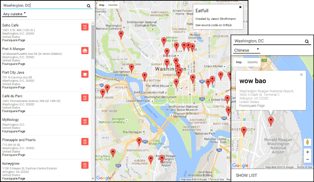The image size is (314, 182).
Task: Click the Crystal City marker in mobile map
Action: coord(244,131)
